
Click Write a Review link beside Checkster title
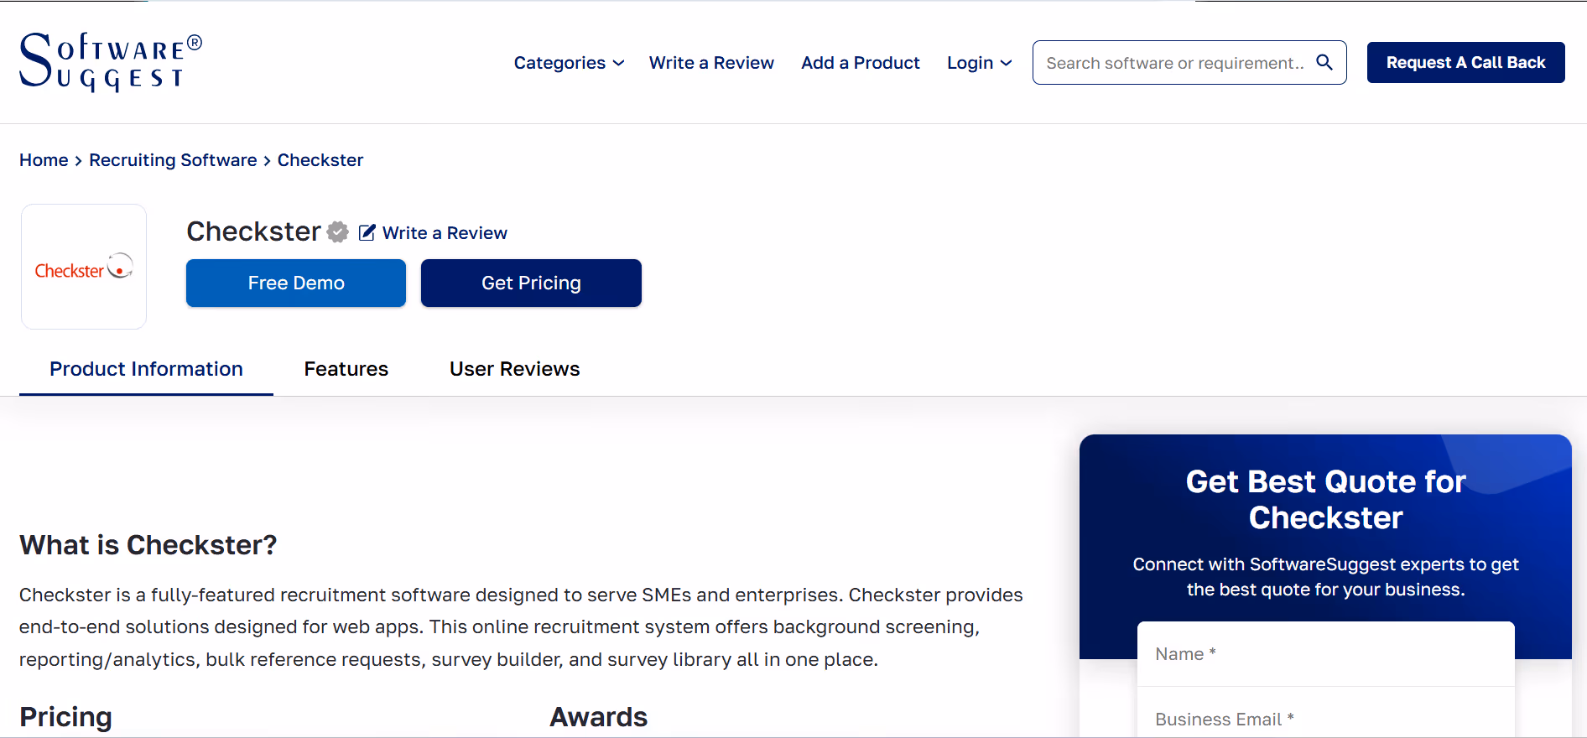[445, 233]
